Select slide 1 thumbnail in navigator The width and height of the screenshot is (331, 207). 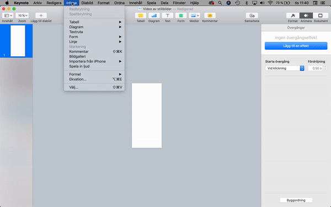click(x=18, y=41)
